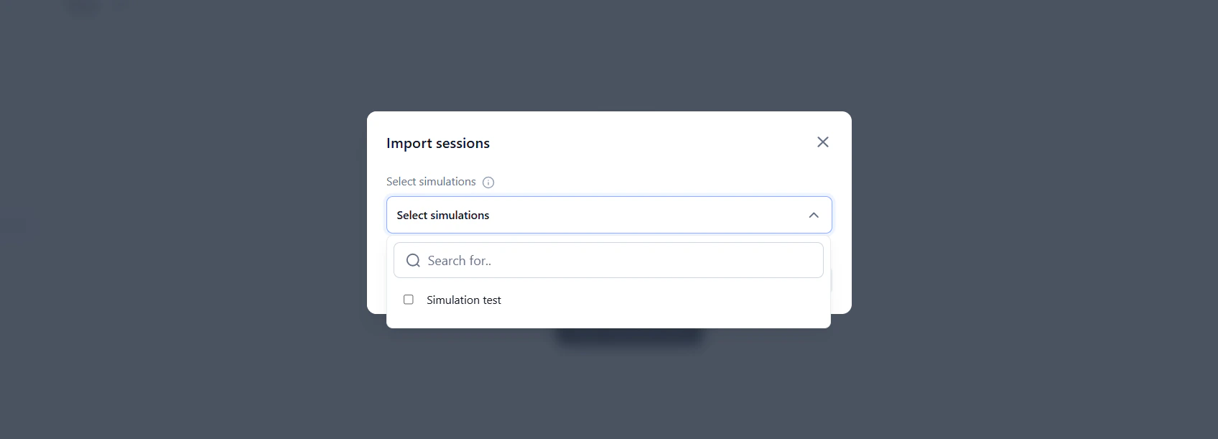Select the search icon inside the search bar
The width and height of the screenshot is (1218, 439).
coord(413,260)
